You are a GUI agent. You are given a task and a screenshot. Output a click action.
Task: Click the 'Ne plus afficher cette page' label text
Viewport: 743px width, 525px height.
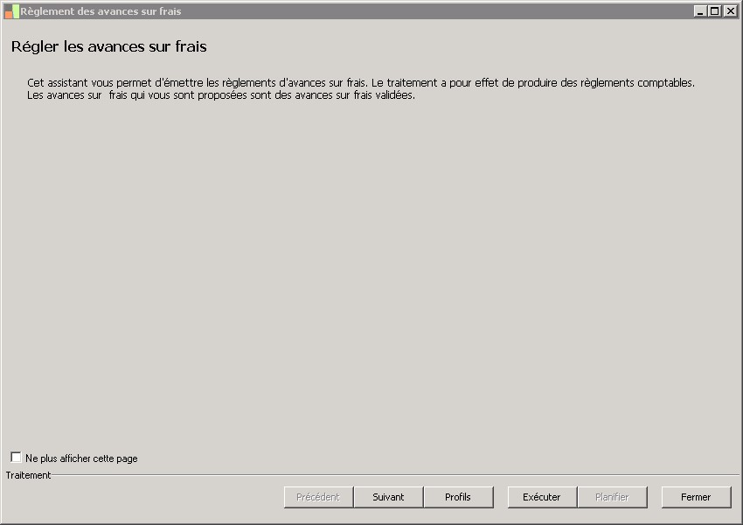(81, 458)
